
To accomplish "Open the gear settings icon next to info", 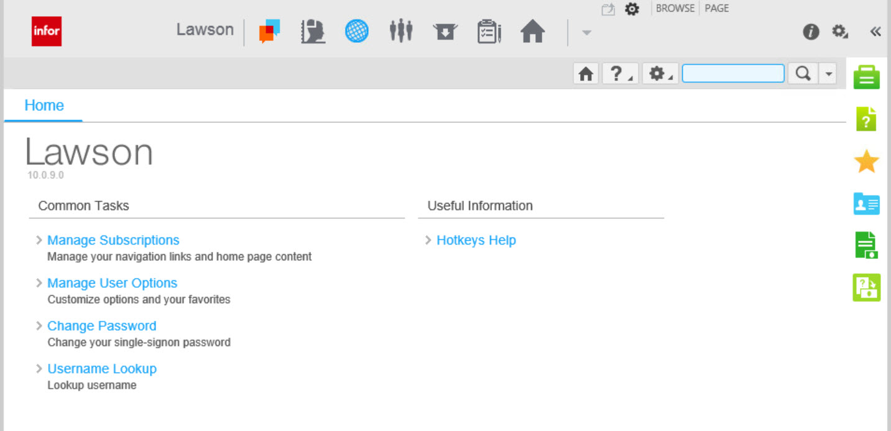I will pos(840,32).
